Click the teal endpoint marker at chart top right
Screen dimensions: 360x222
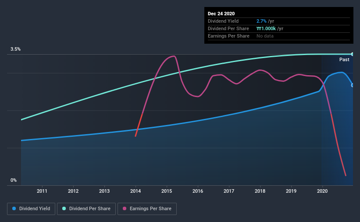point(352,54)
